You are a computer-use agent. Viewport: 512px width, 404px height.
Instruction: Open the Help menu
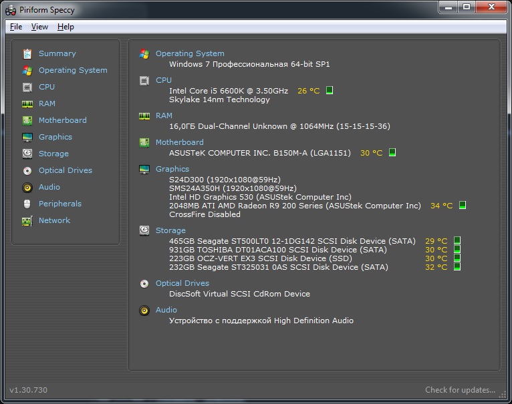coord(66,27)
